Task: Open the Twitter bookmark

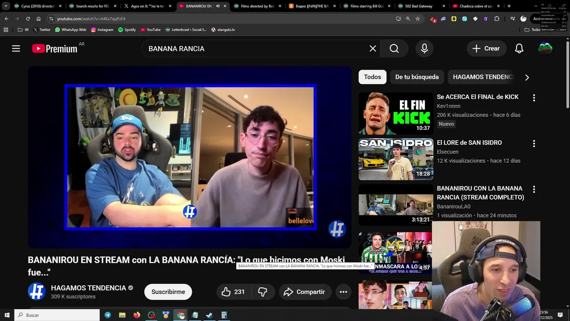Action: pos(41,30)
